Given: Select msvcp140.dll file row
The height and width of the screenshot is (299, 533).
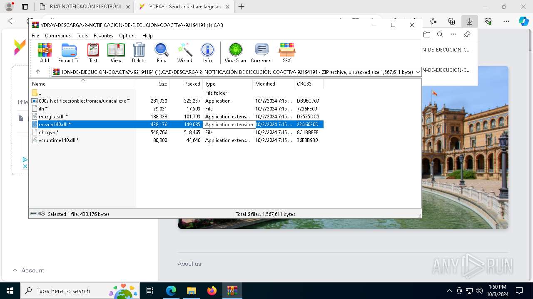Looking at the screenshot, I should [x=177, y=125].
